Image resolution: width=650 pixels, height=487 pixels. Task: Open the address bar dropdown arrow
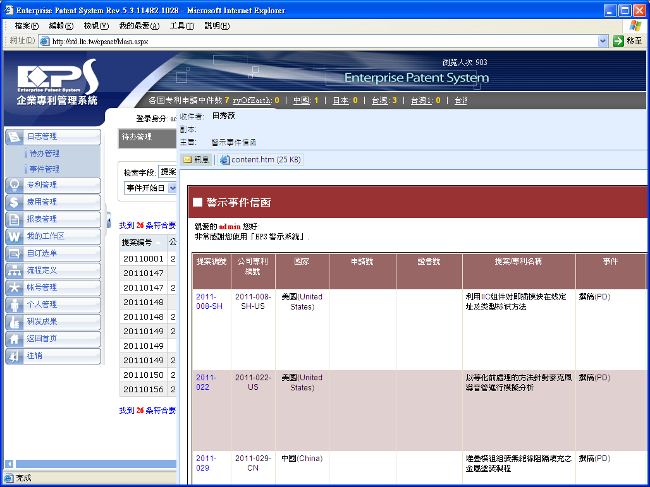tap(603, 41)
